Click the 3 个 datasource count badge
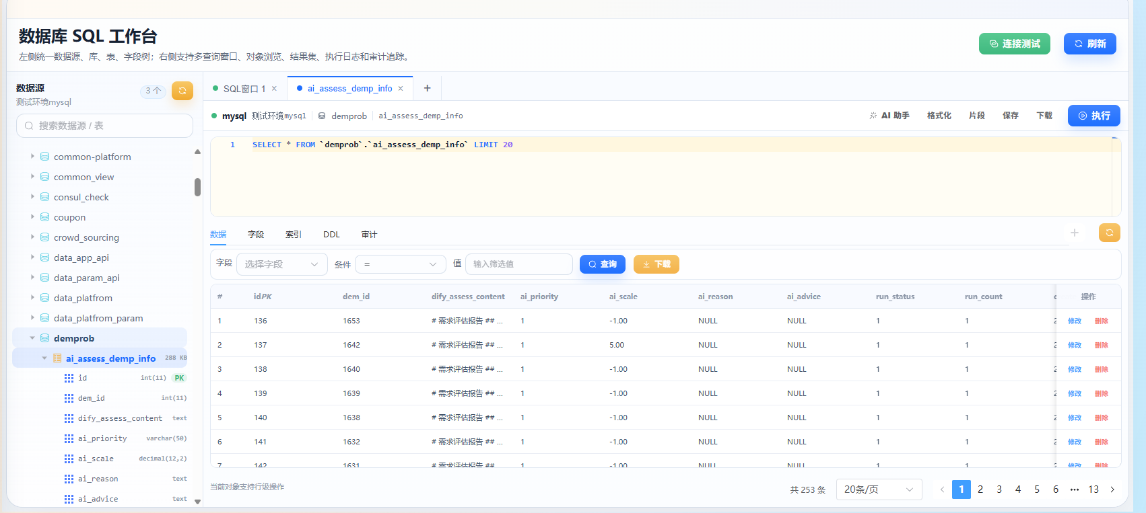Image resolution: width=1146 pixels, height=513 pixels. click(x=154, y=91)
